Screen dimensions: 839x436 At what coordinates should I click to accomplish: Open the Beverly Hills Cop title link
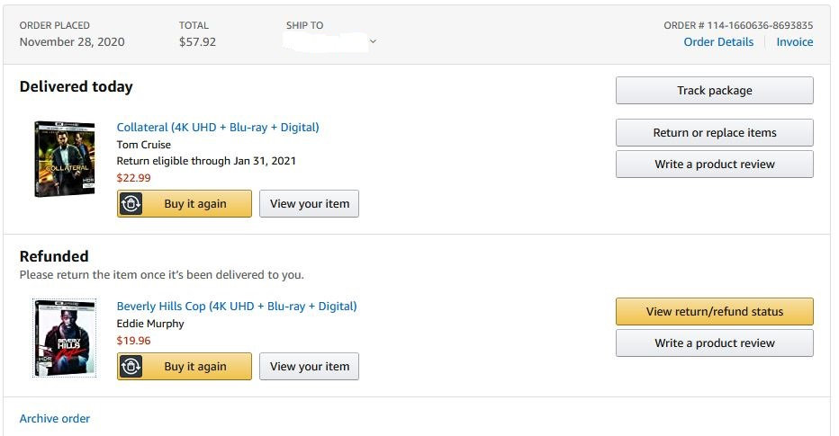237,307
